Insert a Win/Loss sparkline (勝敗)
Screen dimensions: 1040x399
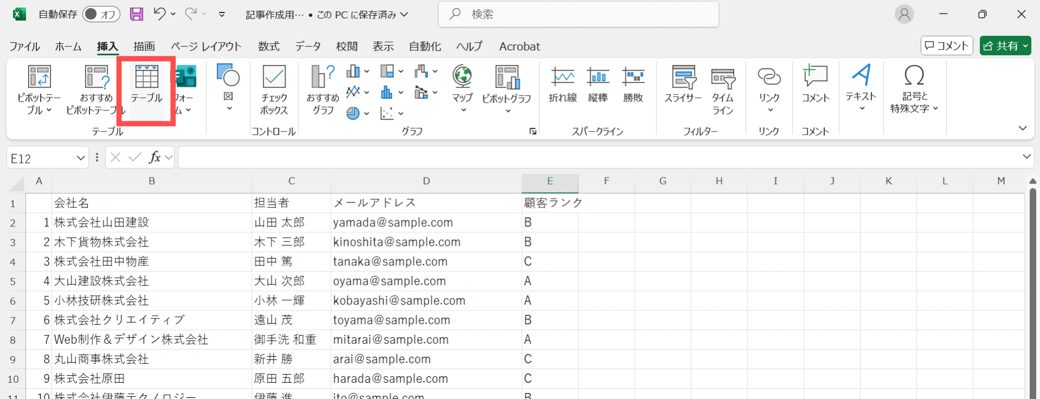633,84
